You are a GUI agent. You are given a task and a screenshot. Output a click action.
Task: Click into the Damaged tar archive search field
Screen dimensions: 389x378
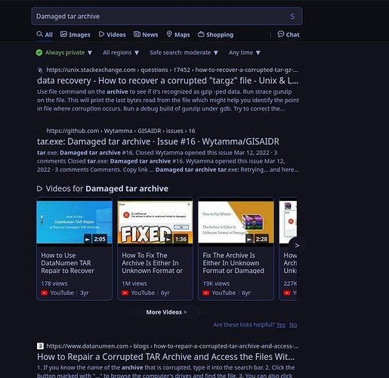pos(161,17)
